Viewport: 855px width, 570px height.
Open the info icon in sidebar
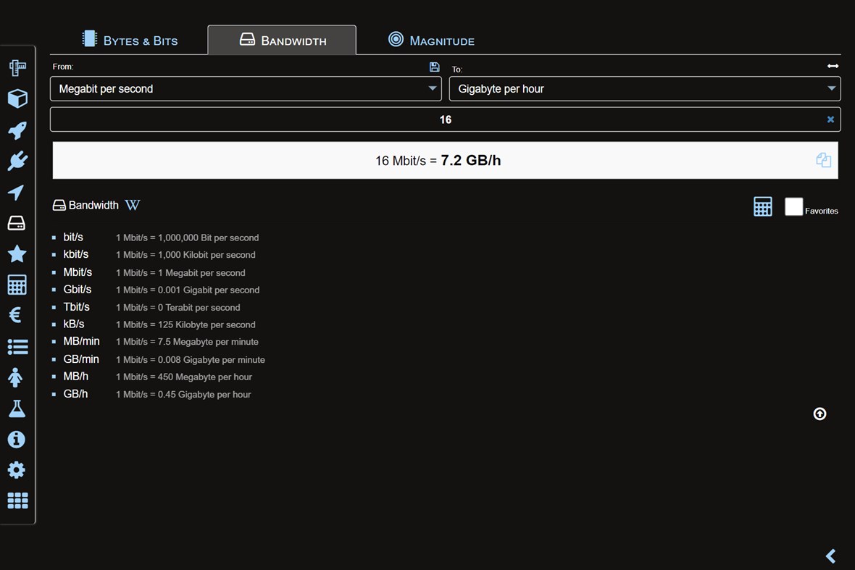(17, 439)
